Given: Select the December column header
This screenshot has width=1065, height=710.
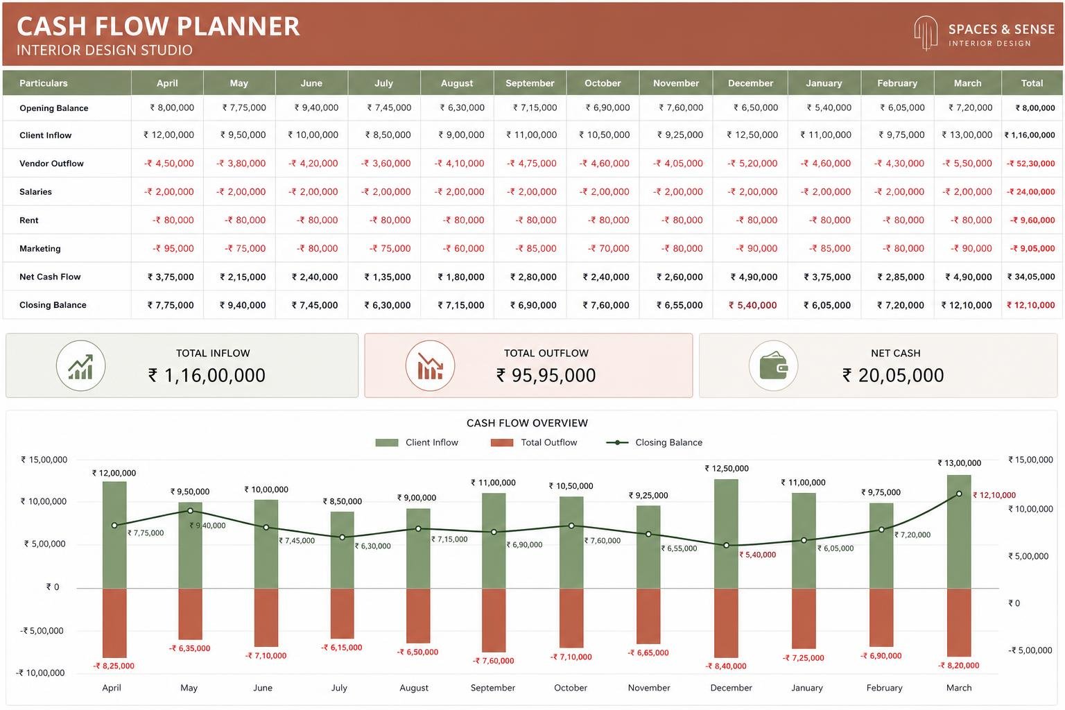Looking at the screenshot, I should 750,83.
